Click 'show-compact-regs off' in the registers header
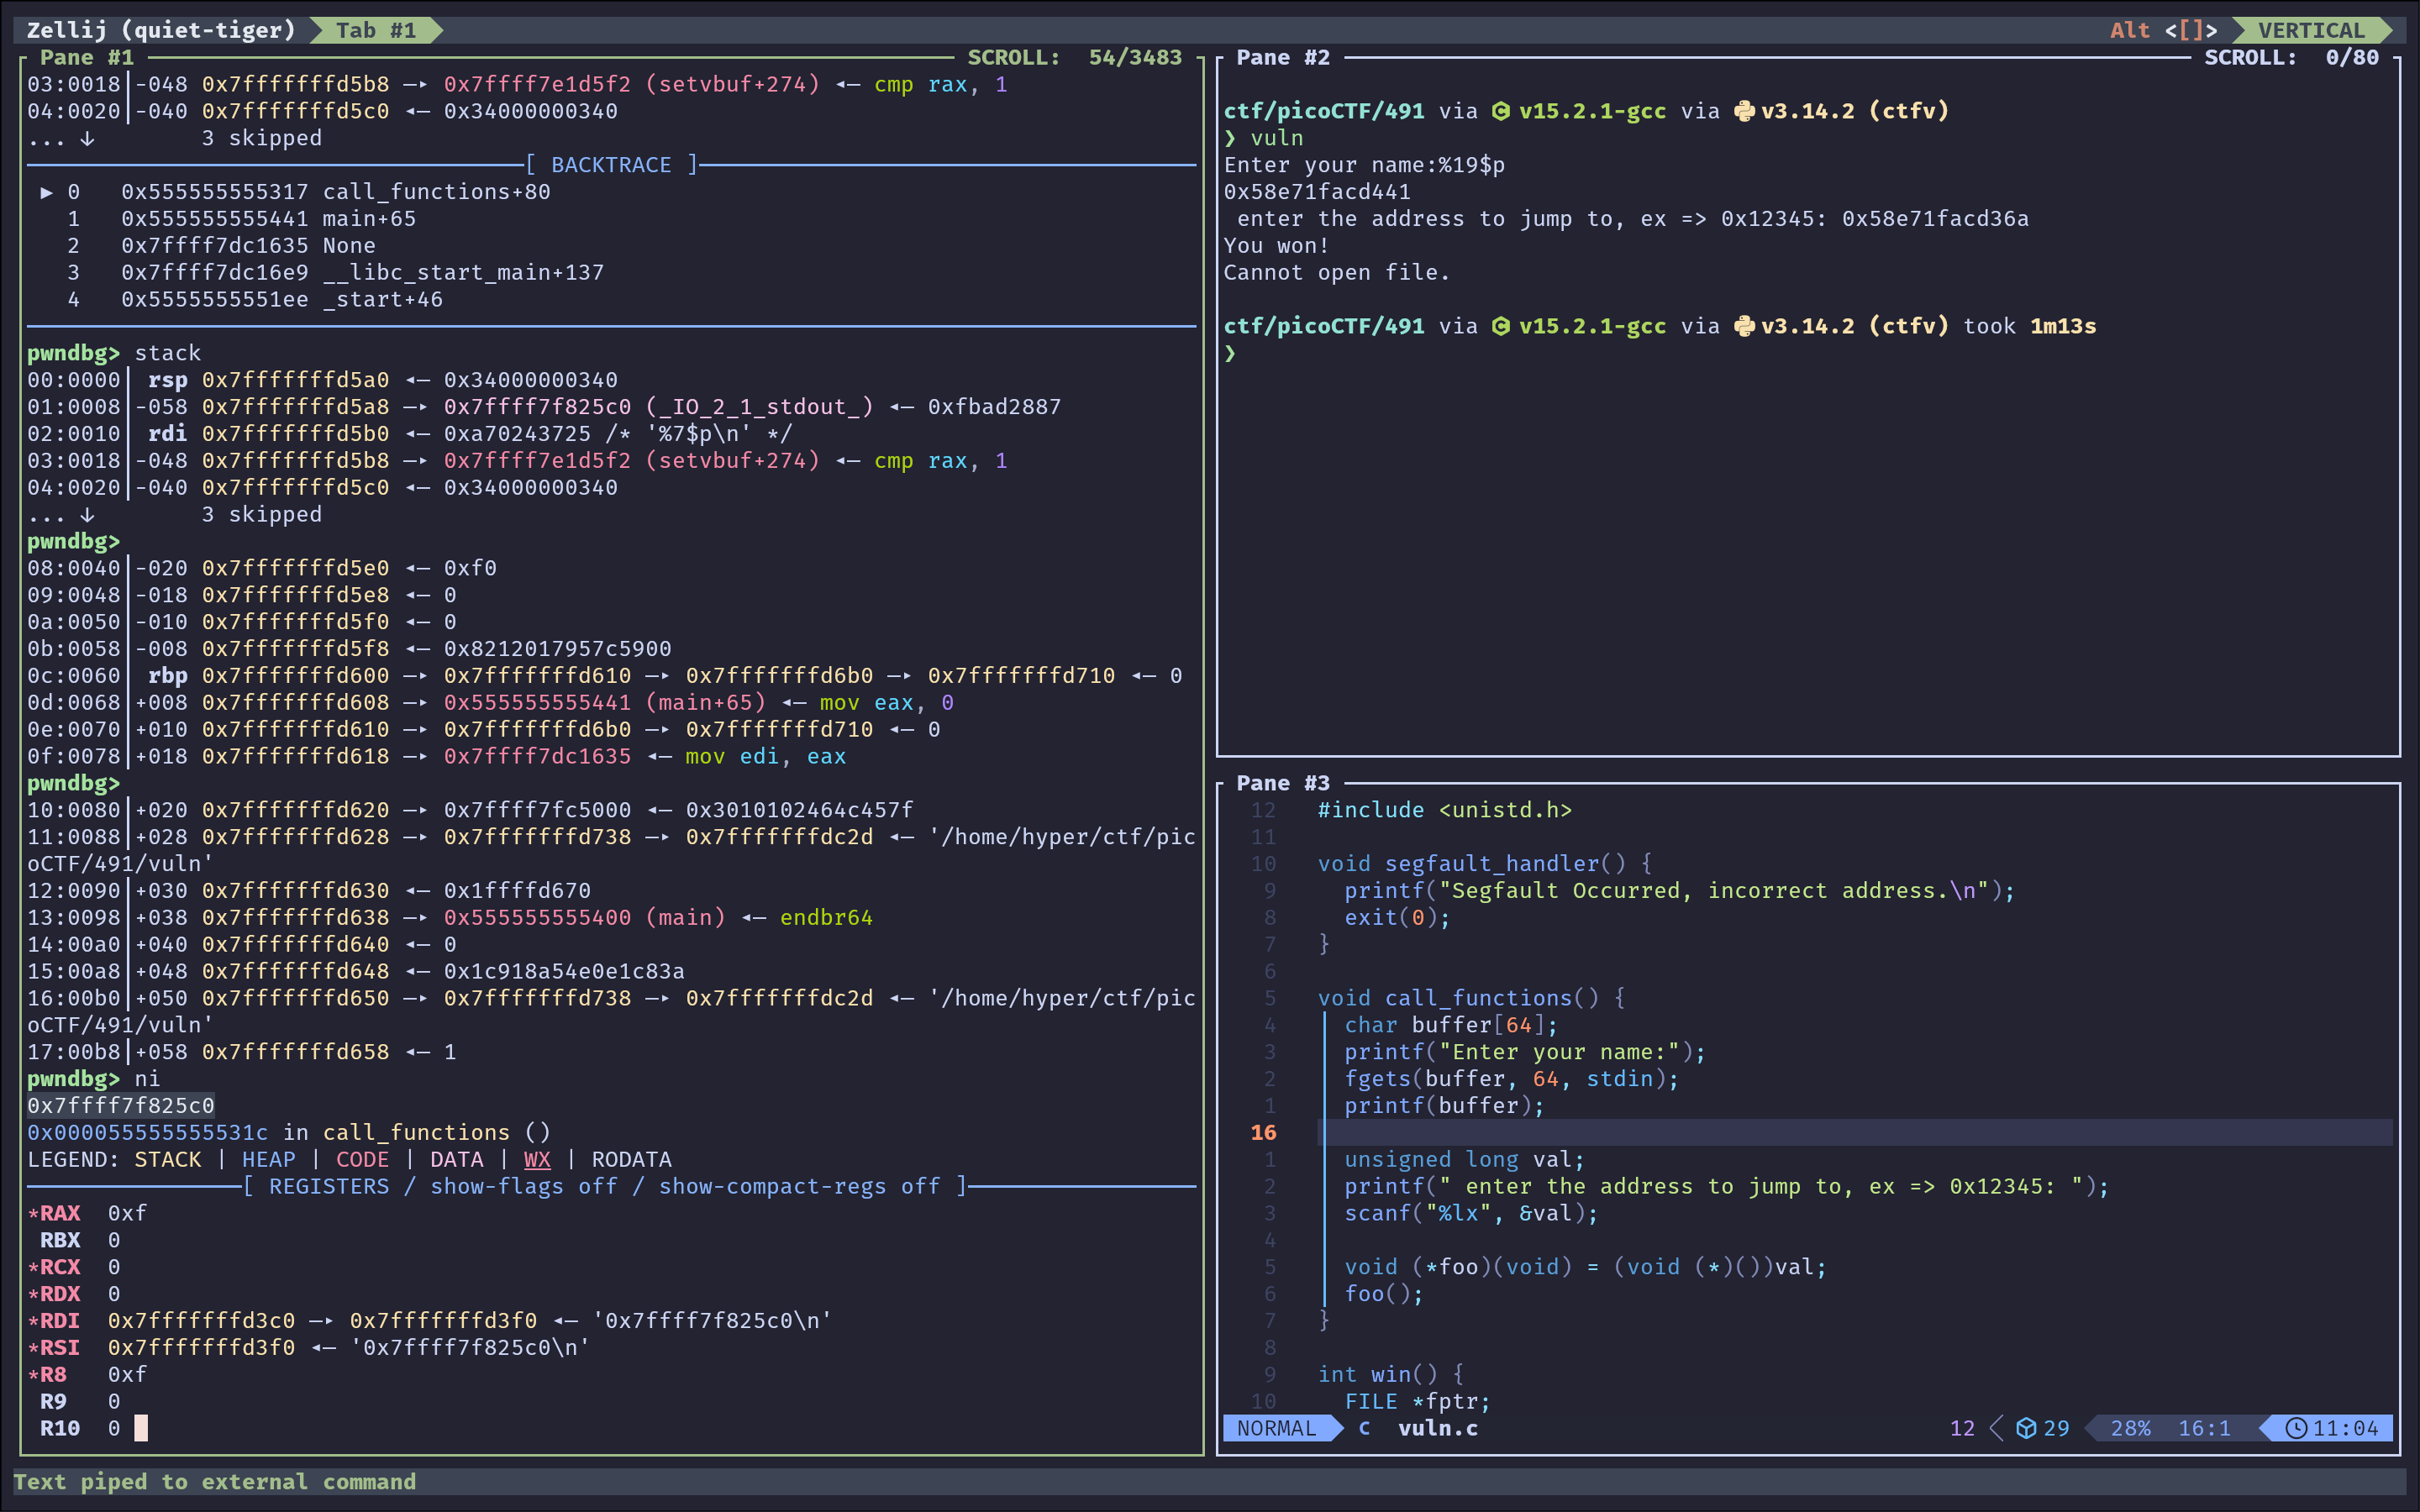The width and height of the screenshot is (2420, 1512). pyautogui.click(x=799, y=1186)
